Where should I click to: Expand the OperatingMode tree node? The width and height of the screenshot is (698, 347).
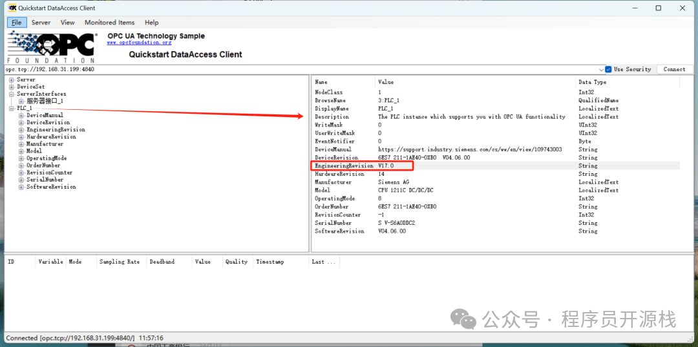pyautogui.click(x=21, y=158)
